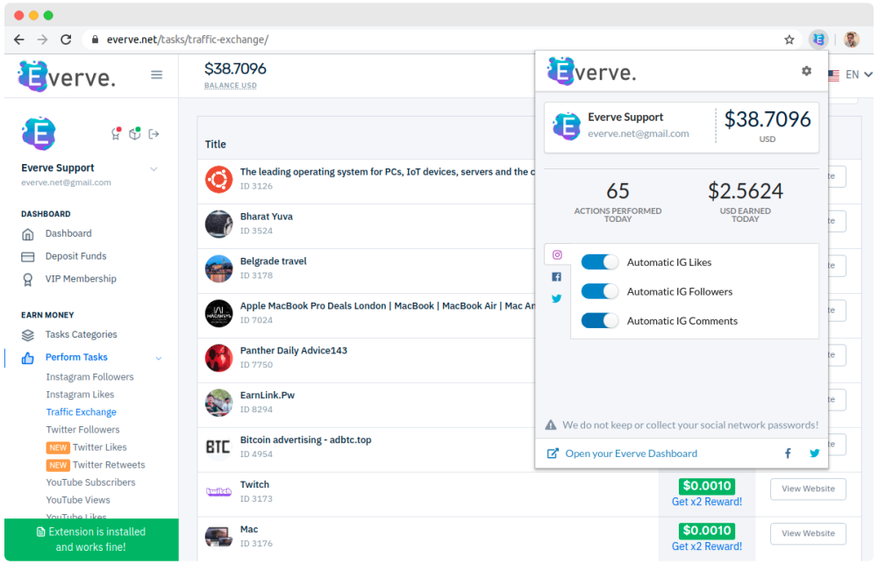The image size is (878, 564).
Task: Click the Bharat Yuva task title
Action: tap(266, 216)
